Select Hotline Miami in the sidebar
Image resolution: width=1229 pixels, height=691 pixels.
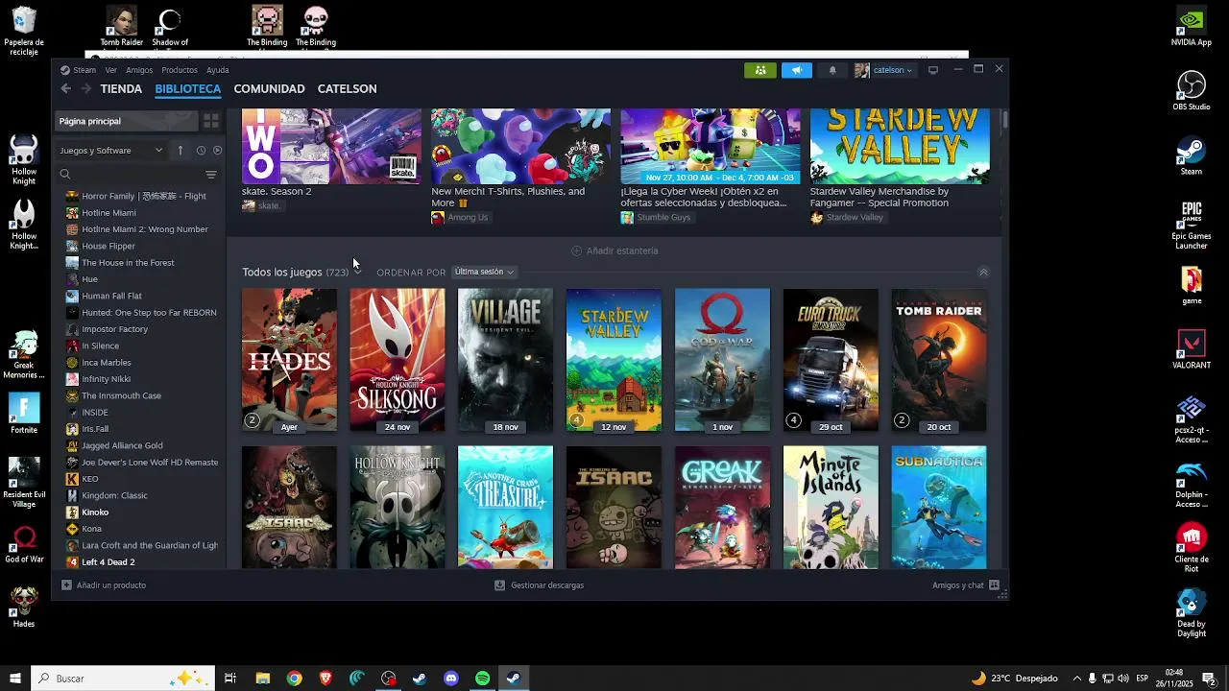point(108,212)
